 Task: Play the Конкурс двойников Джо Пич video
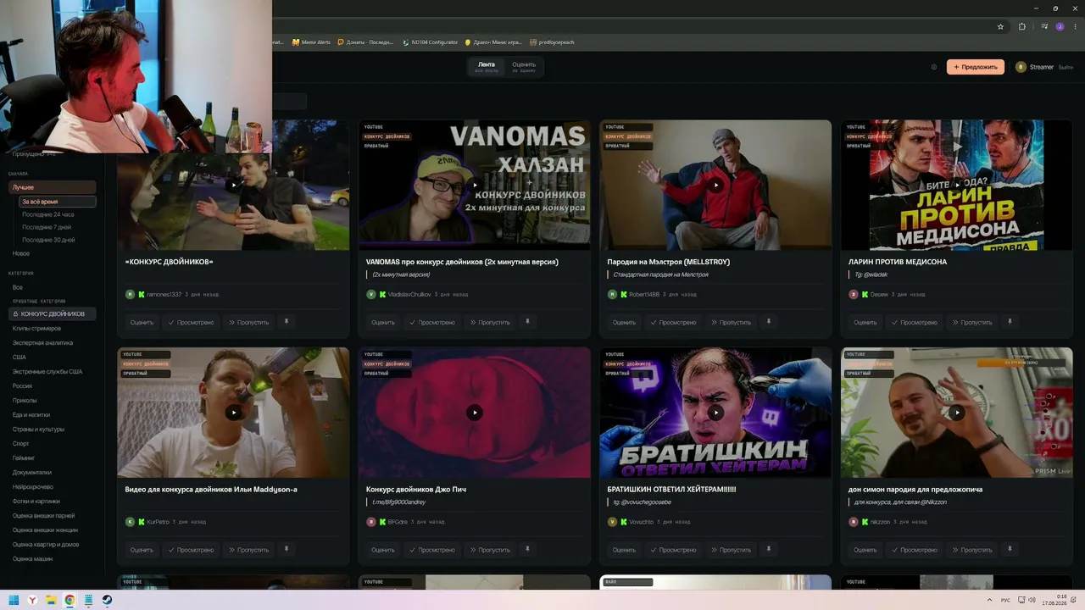tap(475, 413)
